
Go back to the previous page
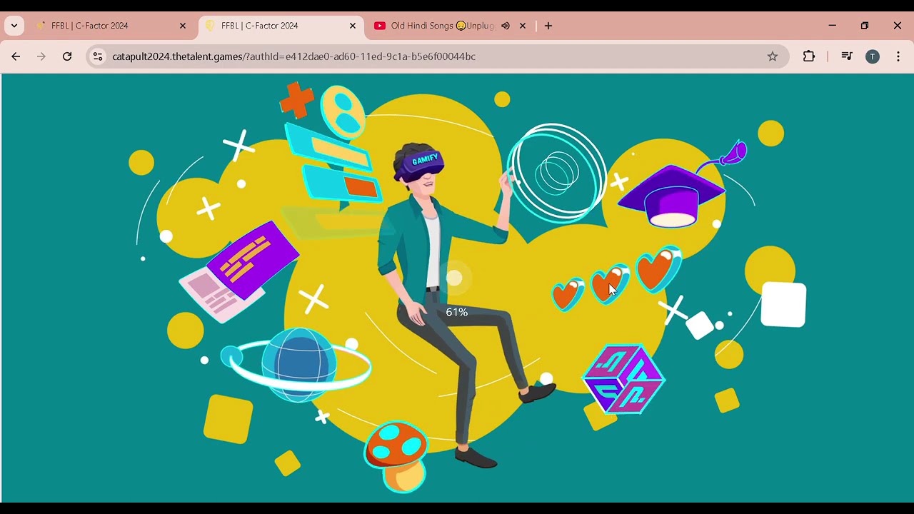point(16,56)
